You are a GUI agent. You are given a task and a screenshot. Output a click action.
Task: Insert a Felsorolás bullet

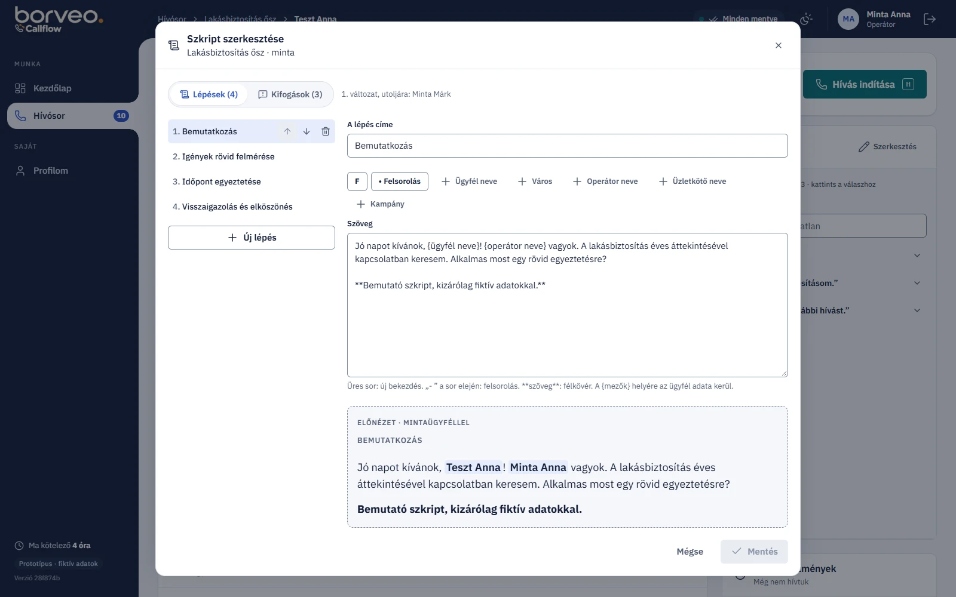coord(400,181)
